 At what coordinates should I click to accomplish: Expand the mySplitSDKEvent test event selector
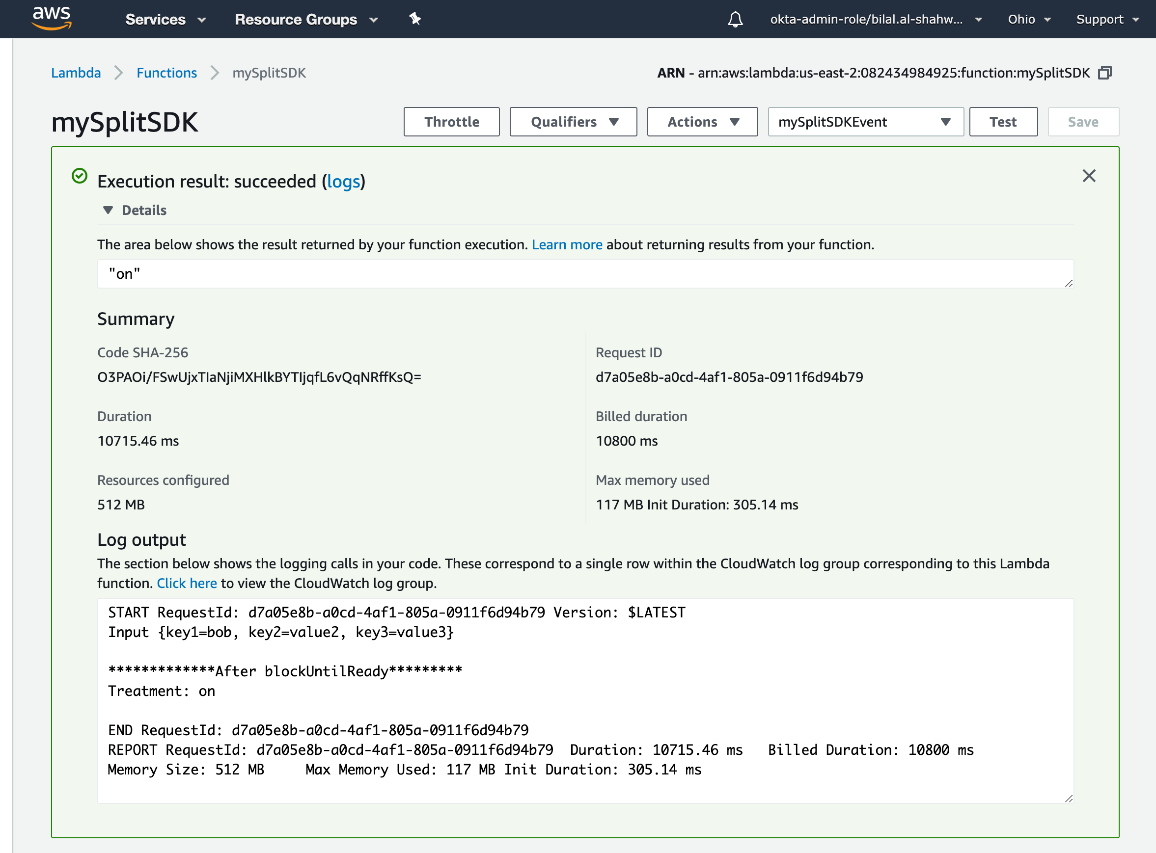865,122
